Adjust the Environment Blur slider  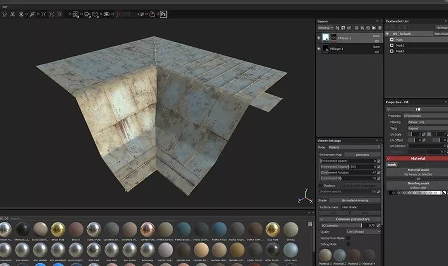tap(348, 178)
